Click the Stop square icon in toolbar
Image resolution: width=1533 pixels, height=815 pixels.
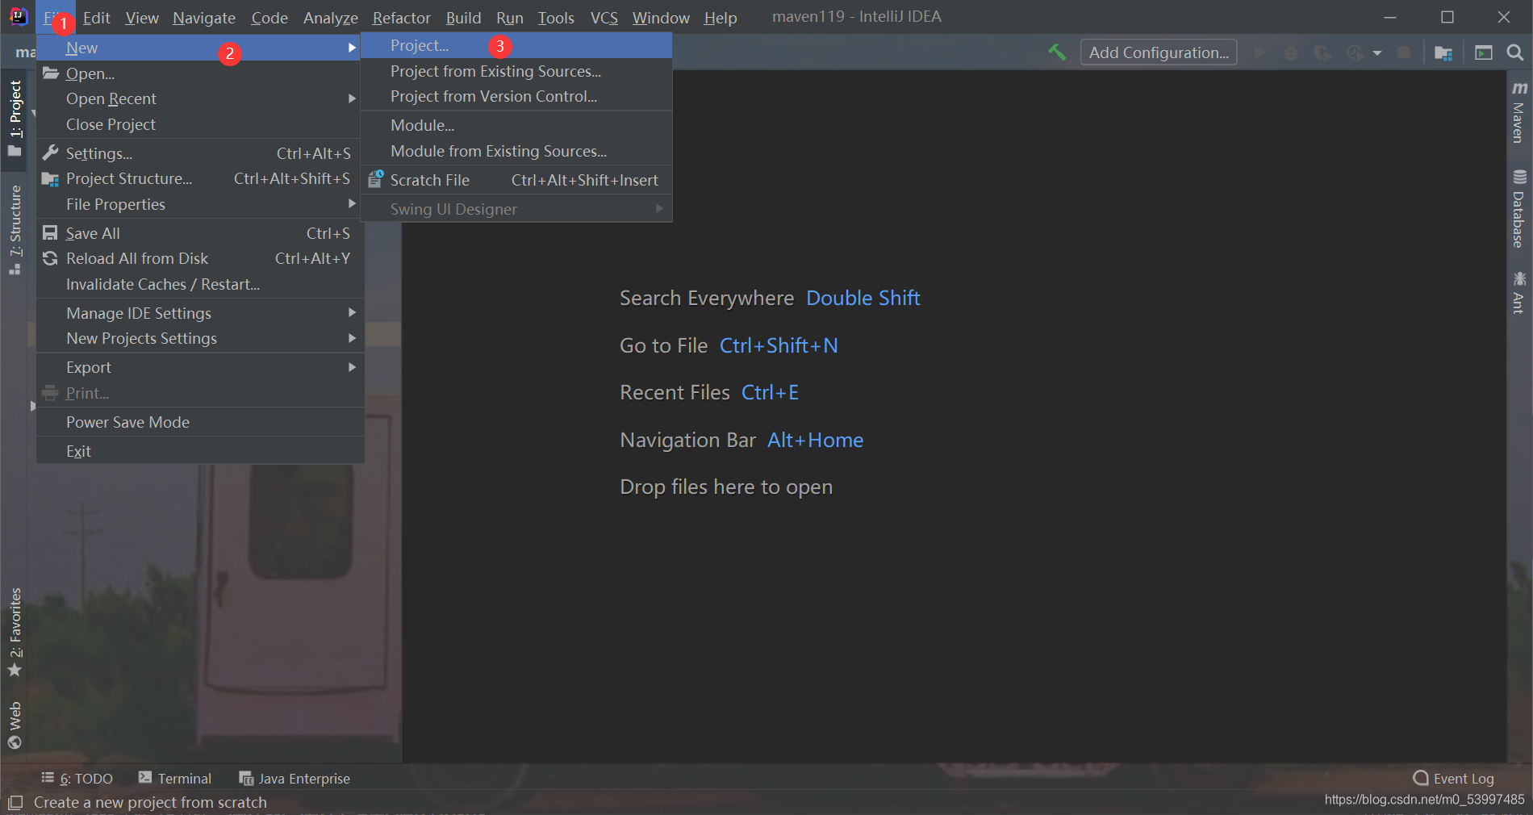[1404, 52]
